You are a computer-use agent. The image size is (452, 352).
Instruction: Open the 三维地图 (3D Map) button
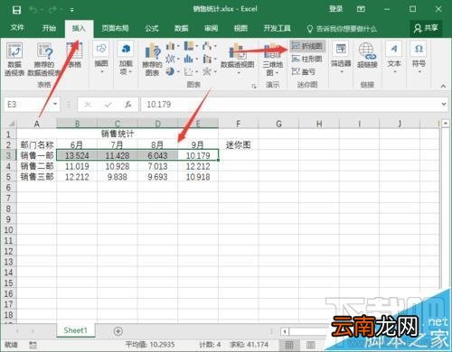(272, 59)
